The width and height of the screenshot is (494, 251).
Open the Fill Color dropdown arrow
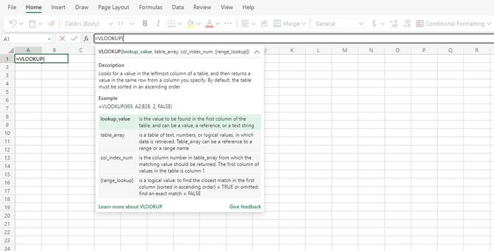[x=198, y=23]
